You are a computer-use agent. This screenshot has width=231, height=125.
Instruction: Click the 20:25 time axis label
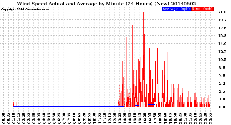coord(180,118)
